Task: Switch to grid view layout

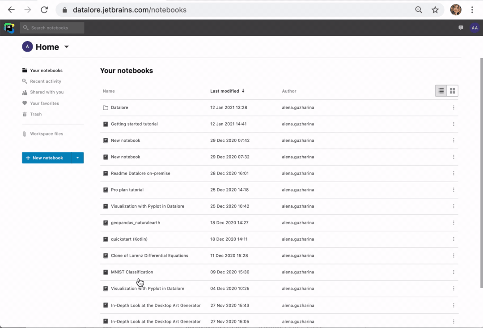Action: click(452, 91)
